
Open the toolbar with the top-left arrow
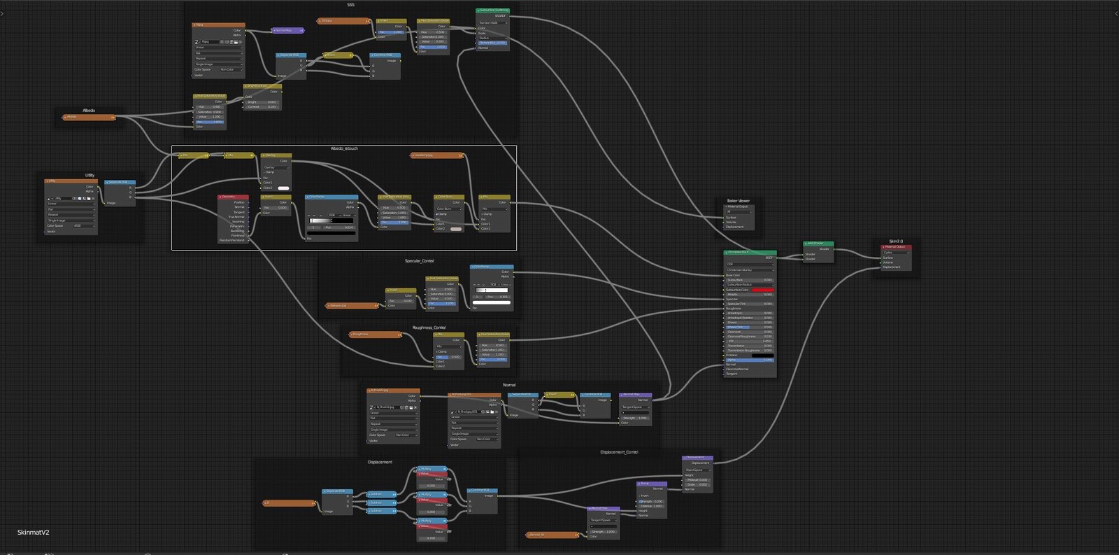[x=2, y=13]
